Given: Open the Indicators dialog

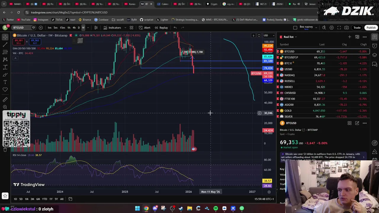Looking at the screenshot, I should [x=112, y=28].
